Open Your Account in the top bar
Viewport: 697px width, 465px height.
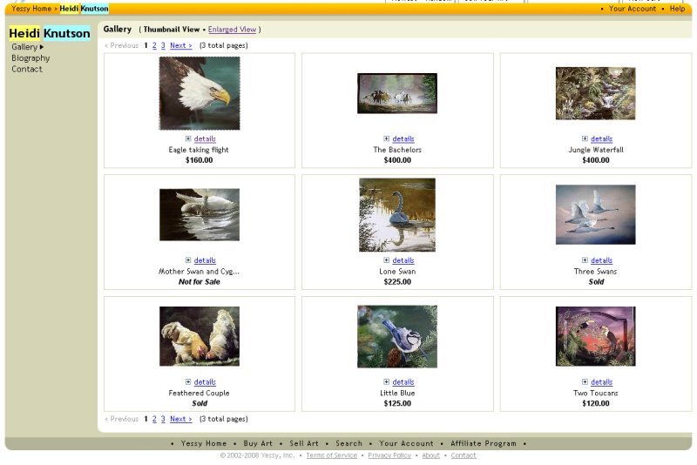pos(633,9)
